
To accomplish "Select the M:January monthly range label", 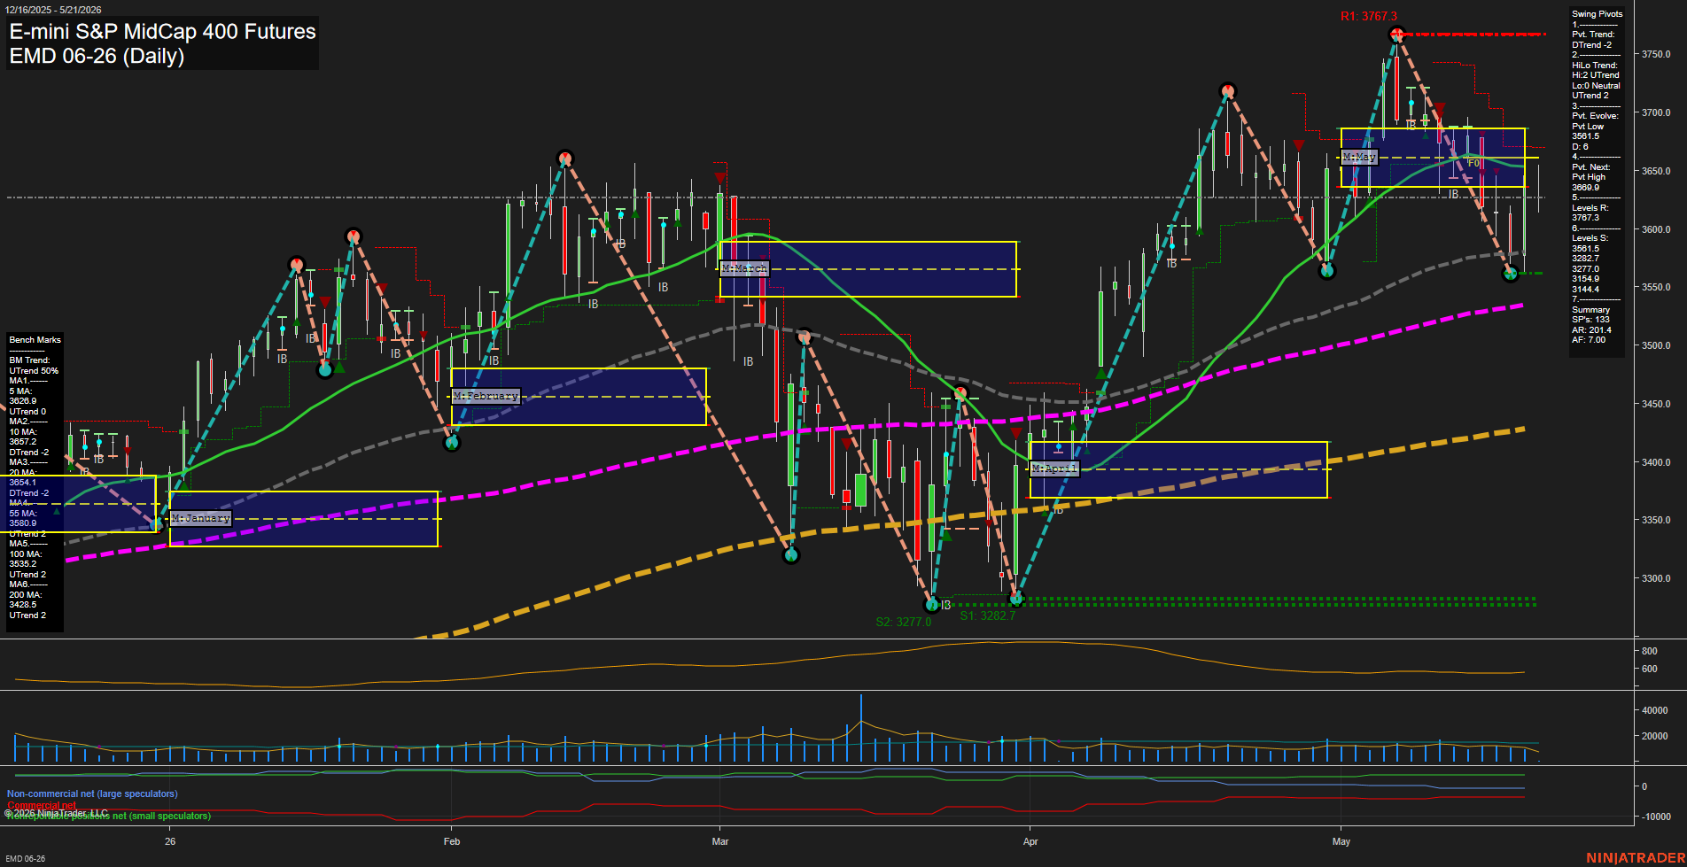I will point(200,518).
